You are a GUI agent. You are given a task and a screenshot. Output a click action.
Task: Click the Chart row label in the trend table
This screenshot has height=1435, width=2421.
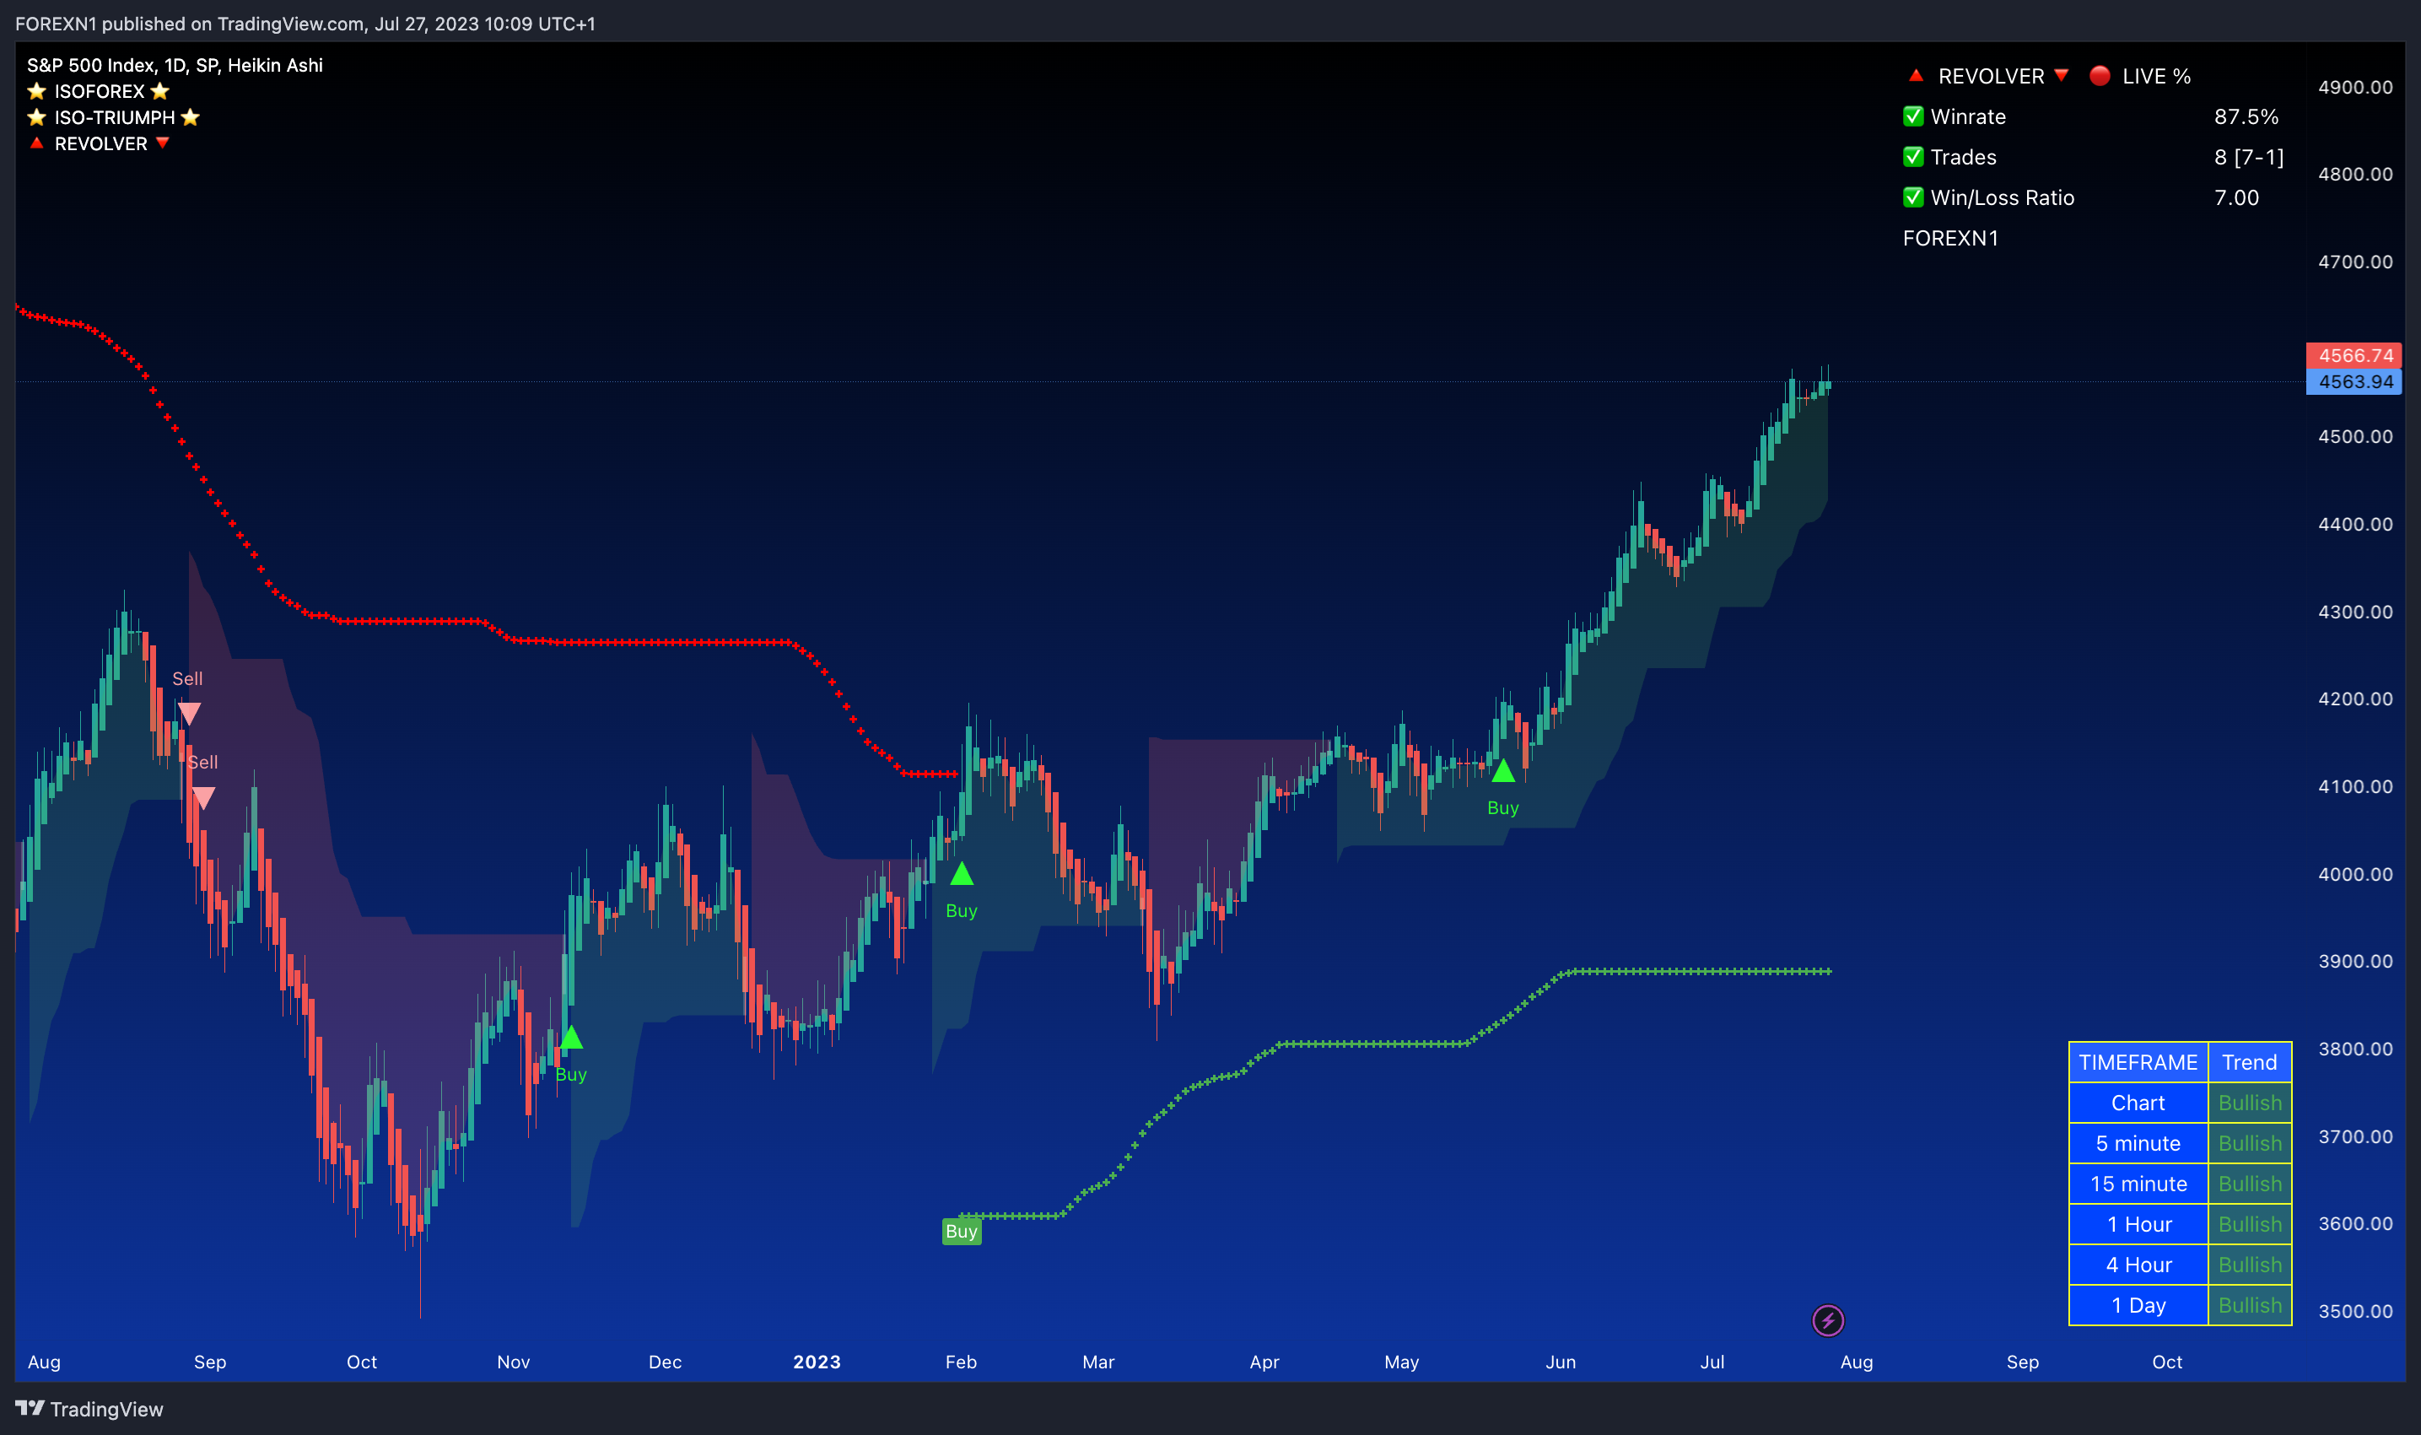click(x=2138, y=1103)
